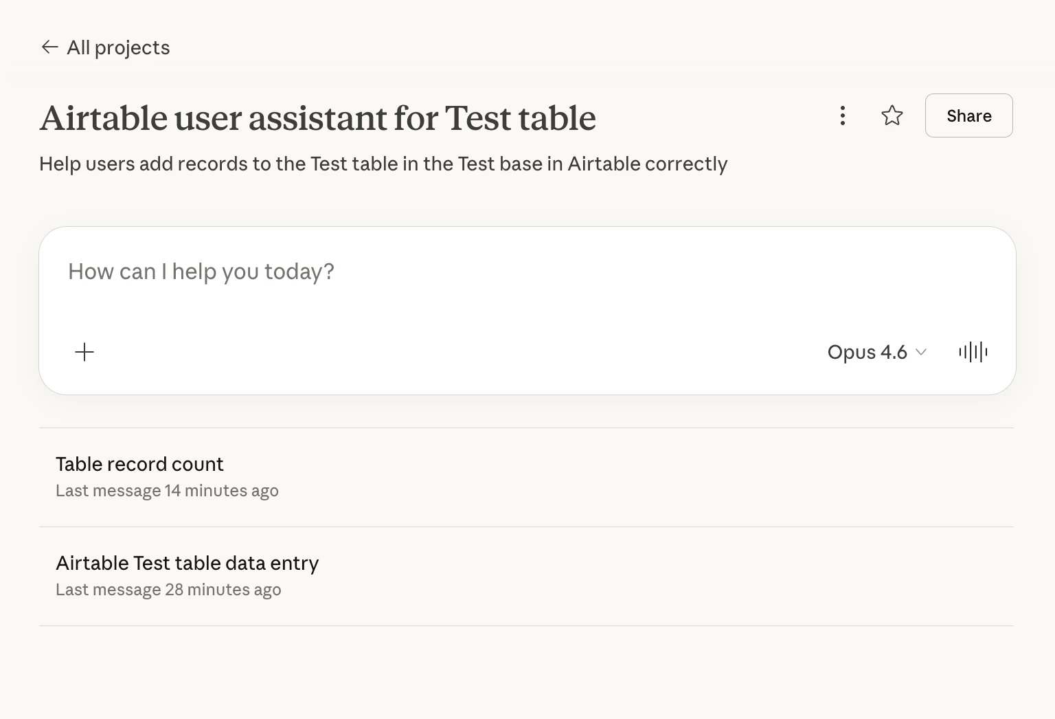
Task: Click the Share button
Action: (968, 115)
